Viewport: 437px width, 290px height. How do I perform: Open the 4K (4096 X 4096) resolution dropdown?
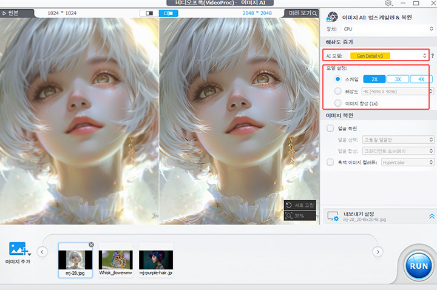(398, 92)
